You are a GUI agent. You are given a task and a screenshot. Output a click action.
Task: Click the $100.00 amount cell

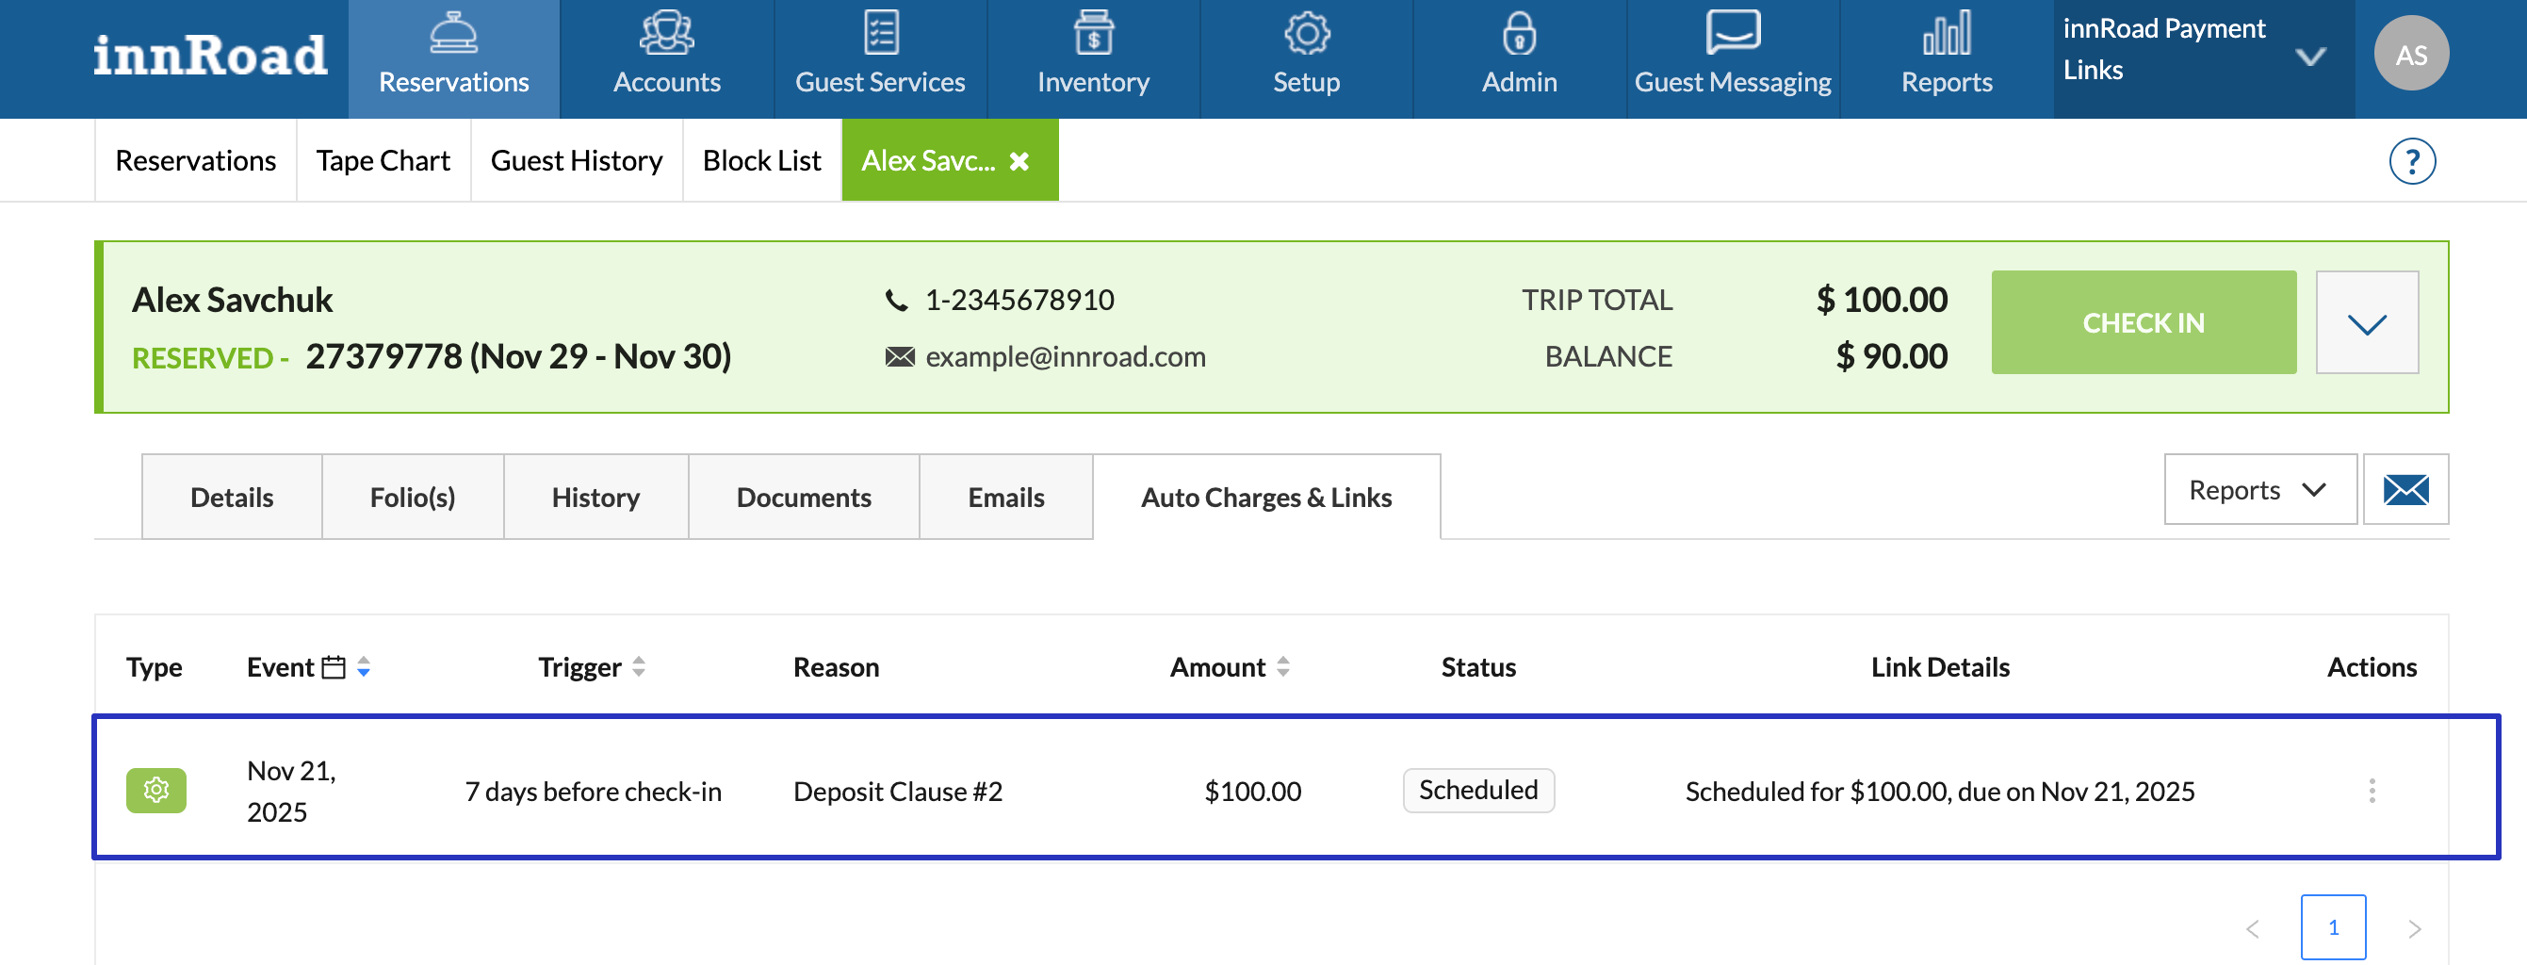point(1252,792)
